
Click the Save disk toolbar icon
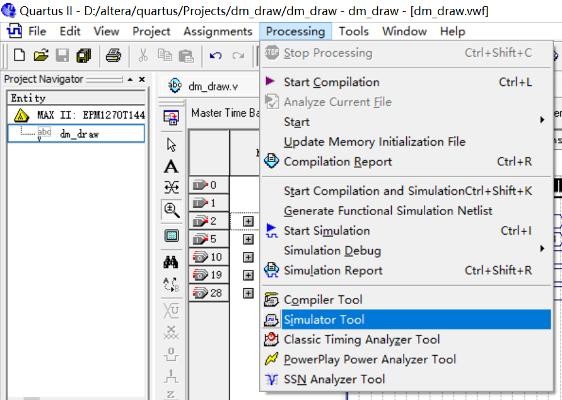pos(62,56)
